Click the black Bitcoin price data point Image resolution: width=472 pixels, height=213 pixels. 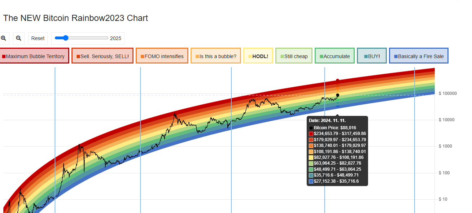(x=337, y=95)
